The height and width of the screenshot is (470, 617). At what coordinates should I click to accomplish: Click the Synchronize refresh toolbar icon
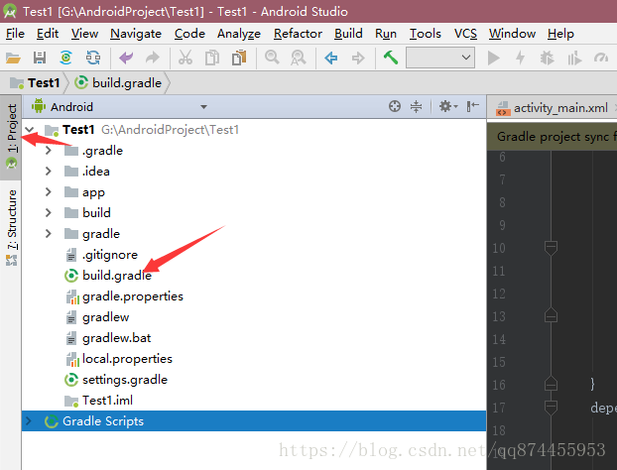click(93, 59)
